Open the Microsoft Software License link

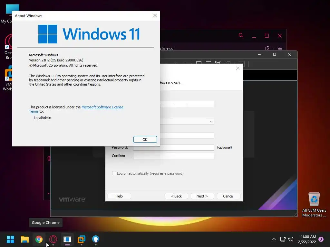pos(102,107)
